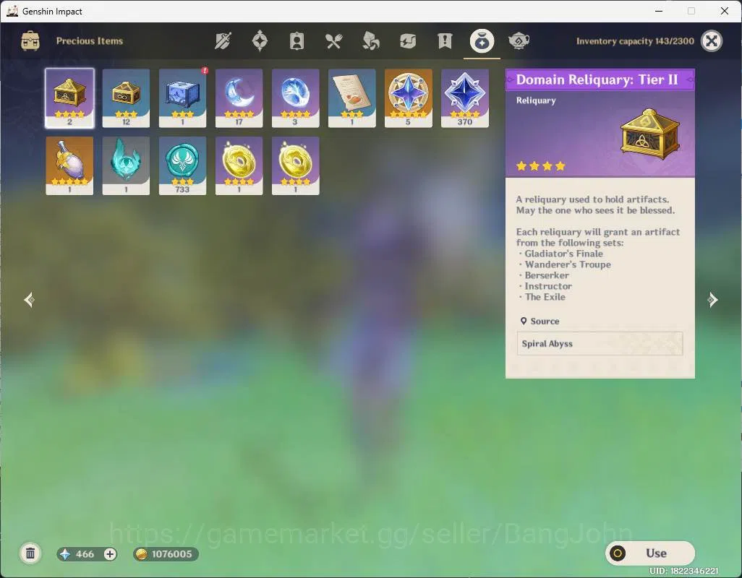Select the blue star gem count 370
Screen dimensions: 742x578
pos(465,98)
